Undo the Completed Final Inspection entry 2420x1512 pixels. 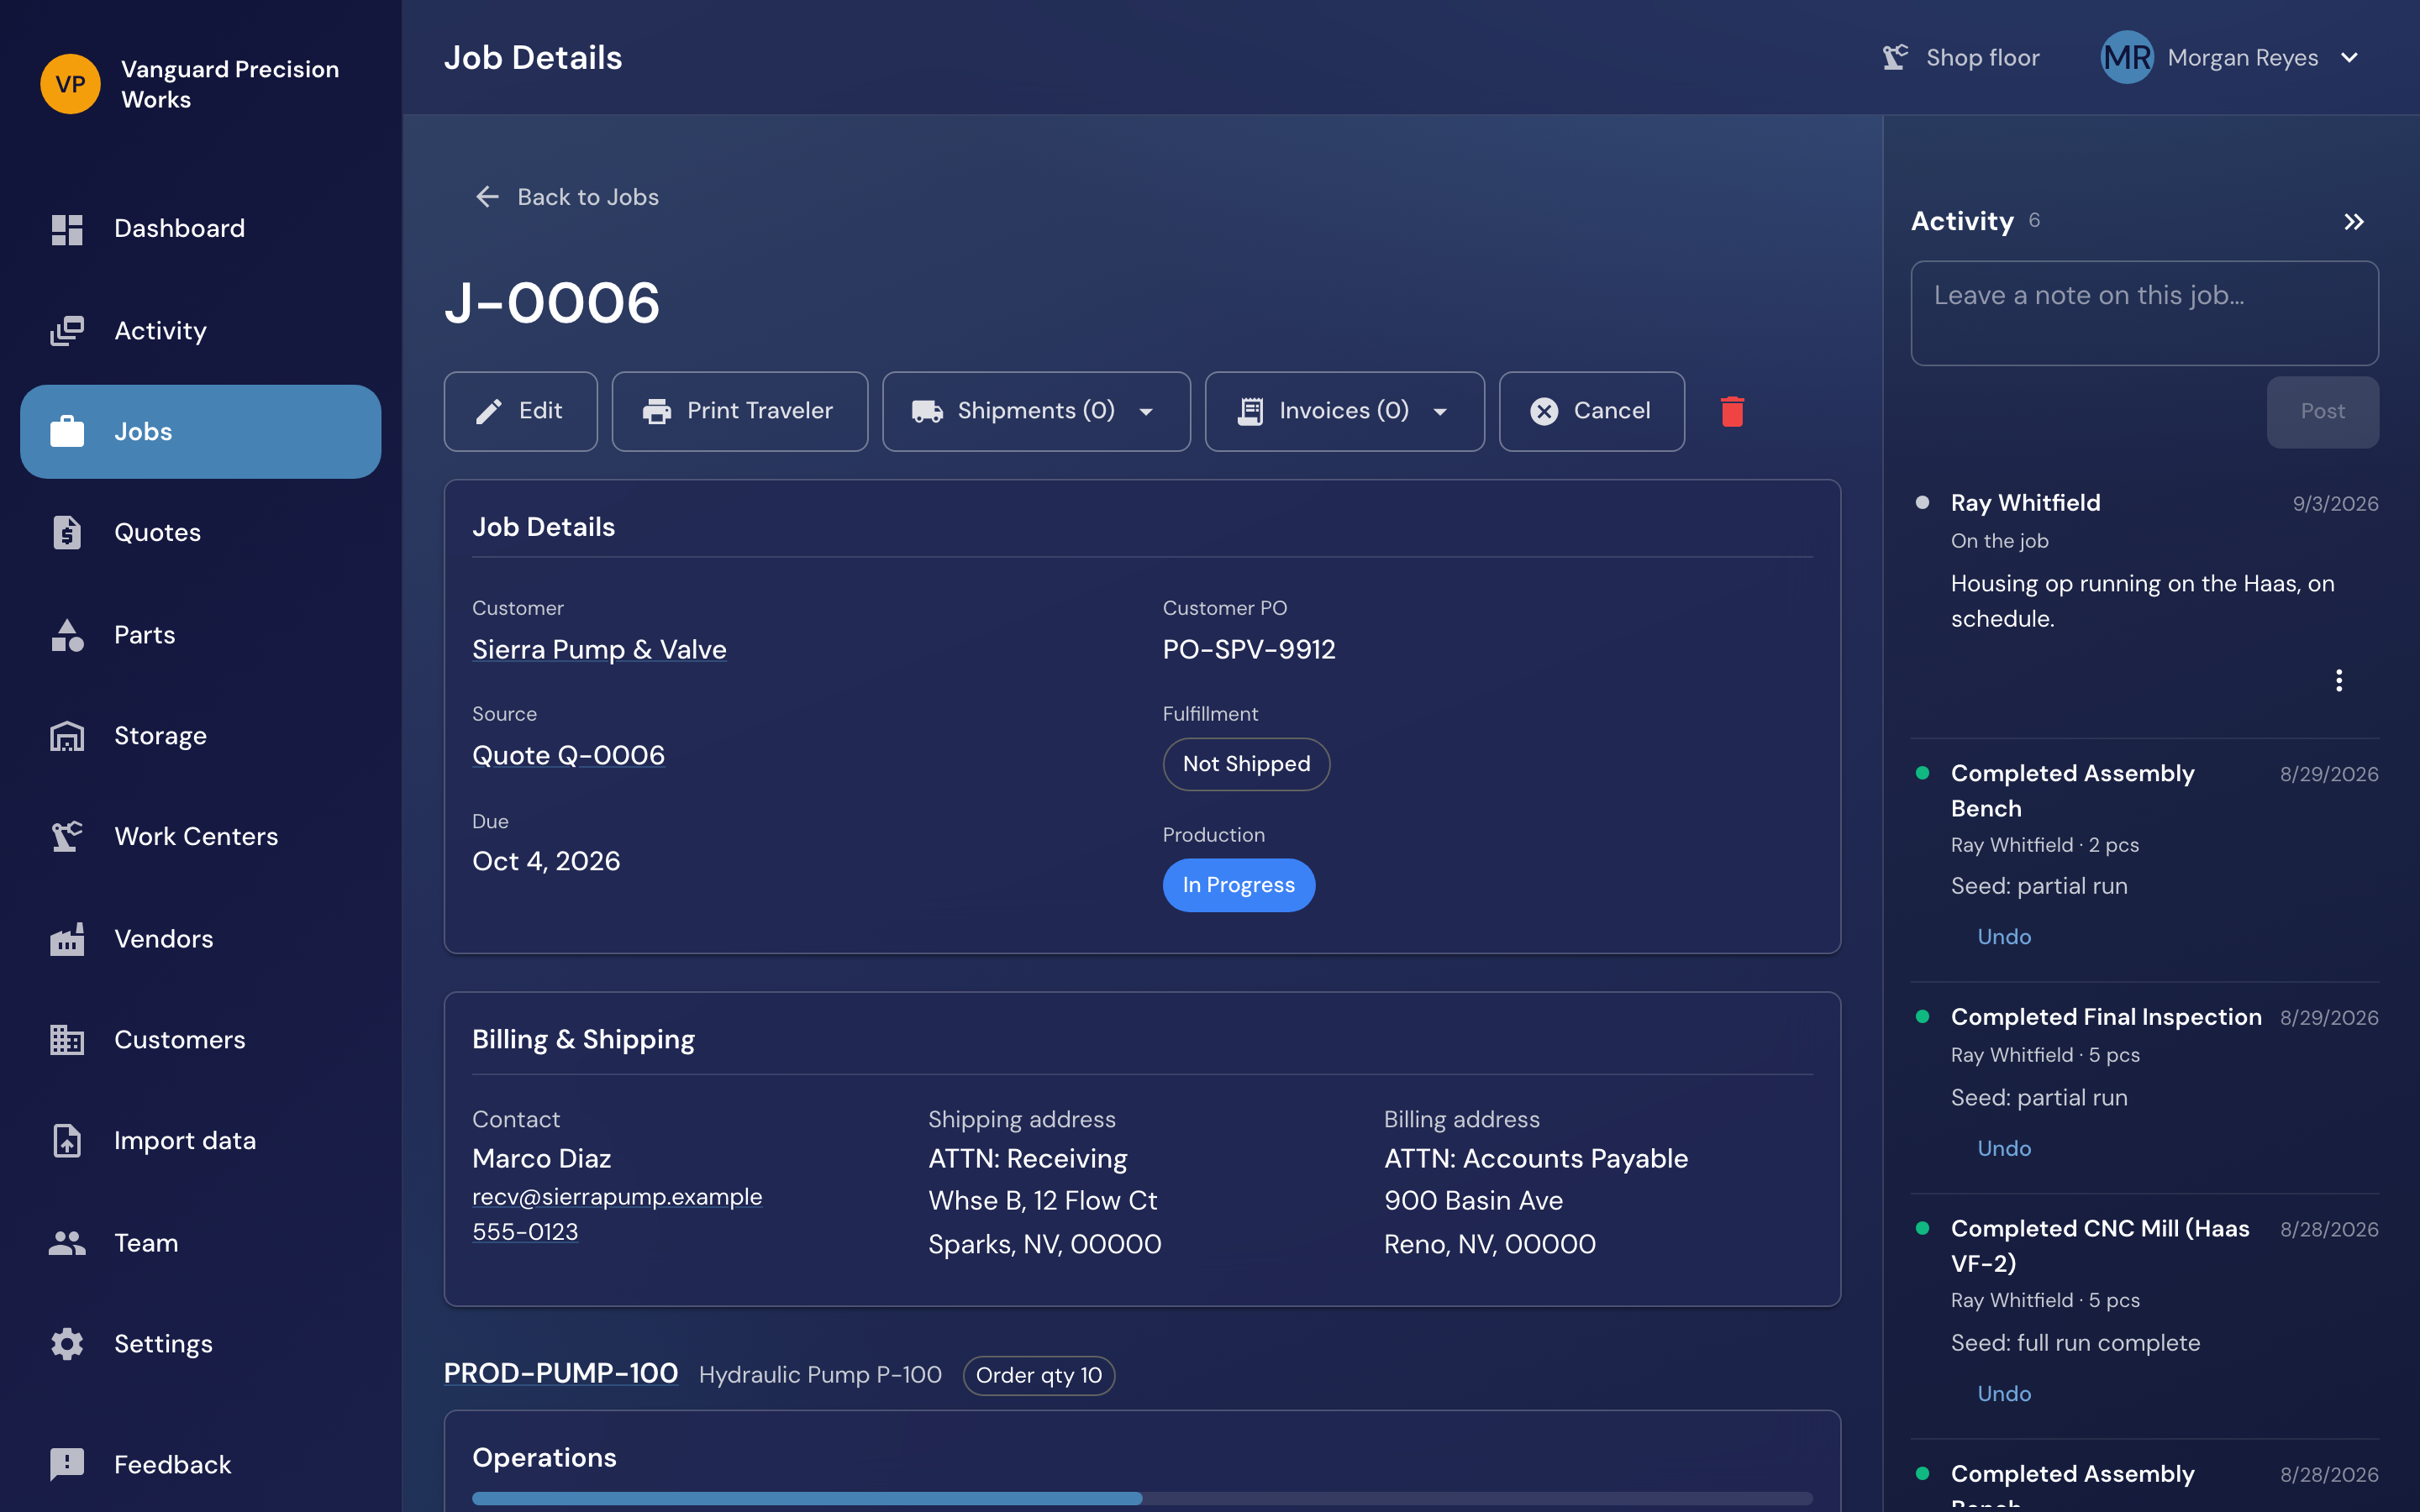click(2004, 1148)
